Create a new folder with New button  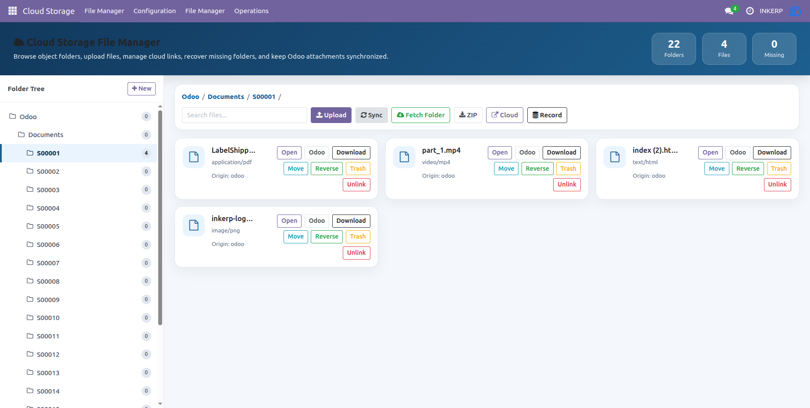point(142,88)
